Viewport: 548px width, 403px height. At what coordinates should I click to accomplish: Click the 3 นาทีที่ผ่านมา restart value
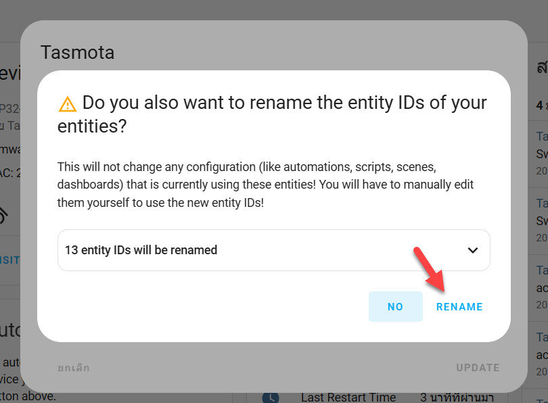point(457,398)
